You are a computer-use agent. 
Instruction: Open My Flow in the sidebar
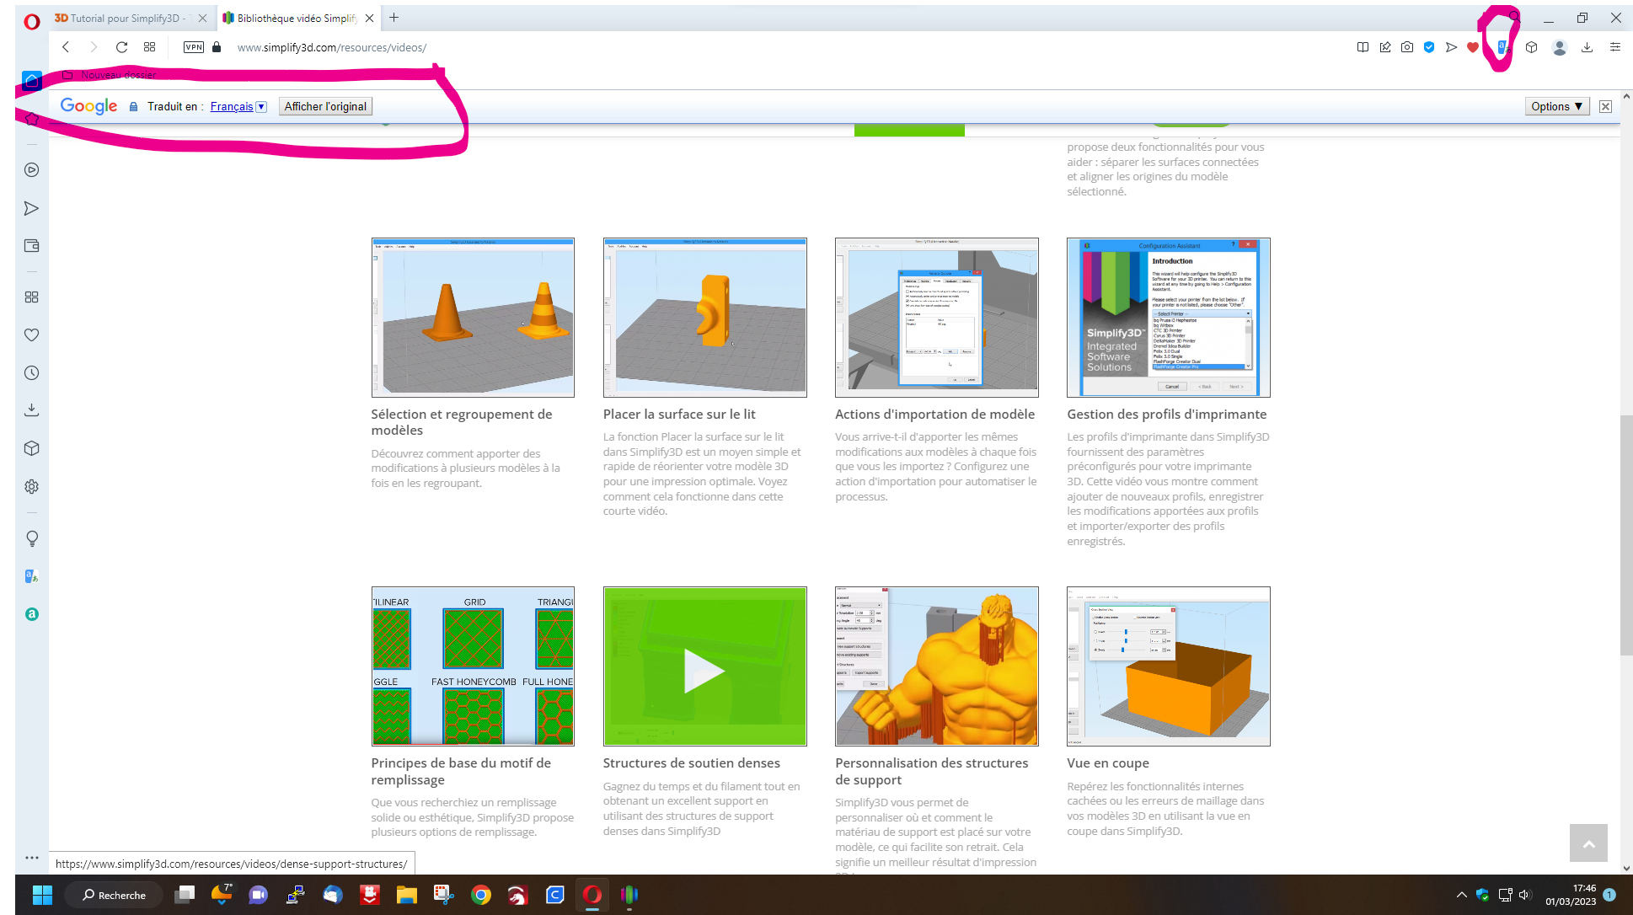pyautogui.click(x=31, y=208)
